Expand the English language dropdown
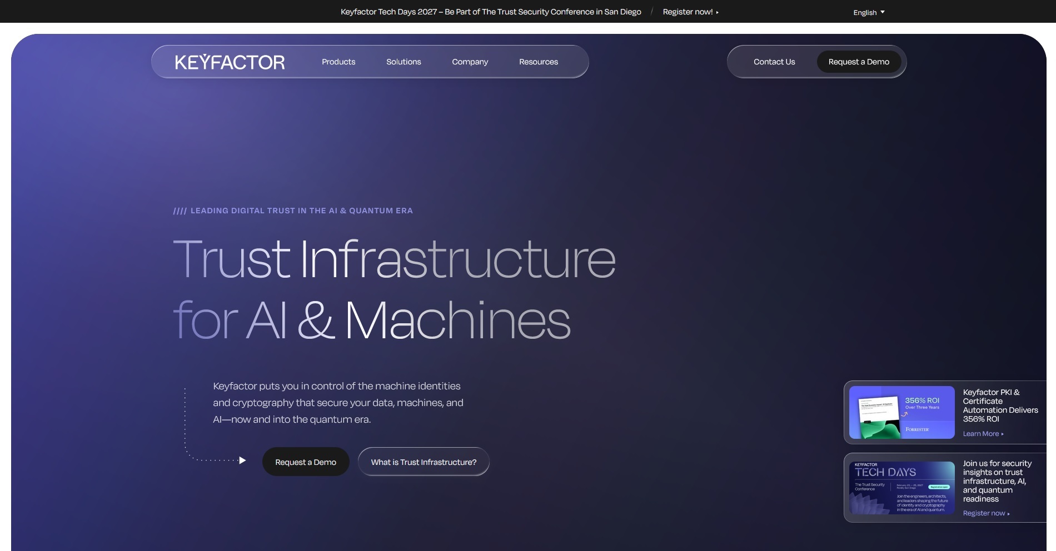 869,12
